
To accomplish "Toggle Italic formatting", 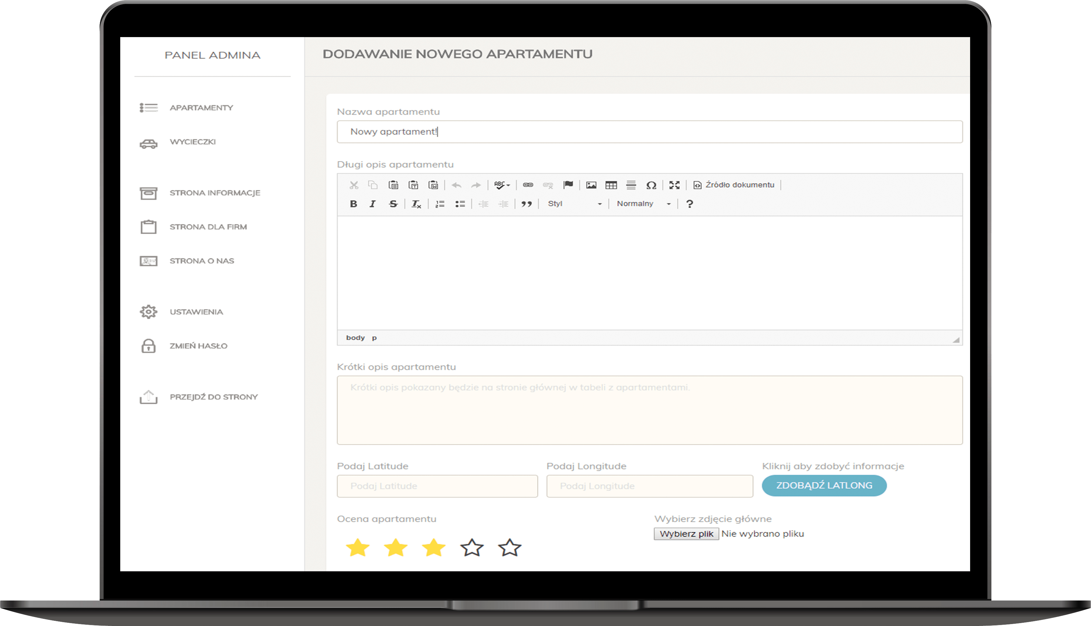I will click(373, 204).
